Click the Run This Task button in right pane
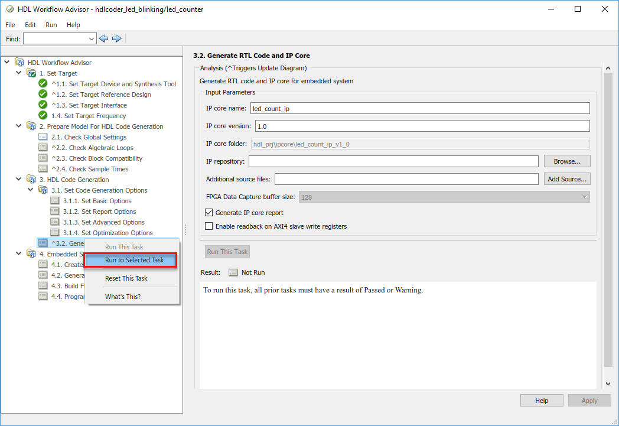The height and width of the screenshot is (426, 619). tap(227, 252)
